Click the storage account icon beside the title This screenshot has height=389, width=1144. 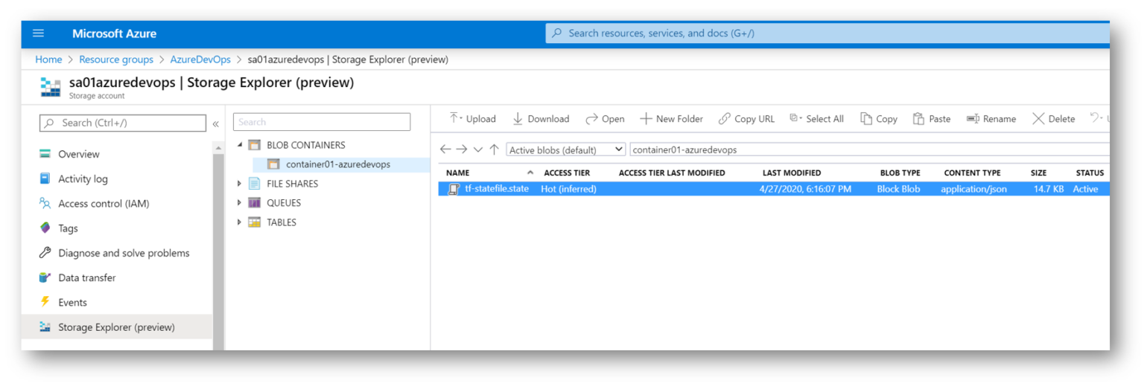pyautogui.click(x=50, y=87)
